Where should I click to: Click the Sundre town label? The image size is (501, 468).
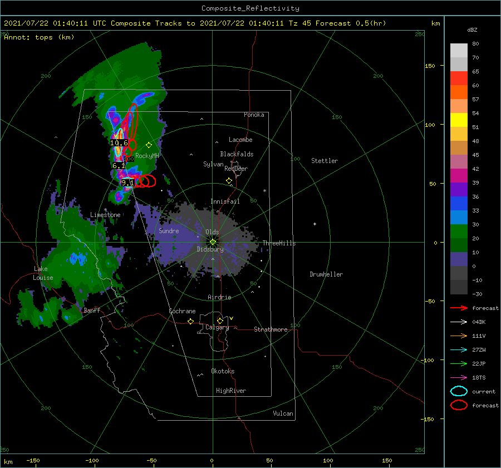pyautogui.click(x=169, y=230)
